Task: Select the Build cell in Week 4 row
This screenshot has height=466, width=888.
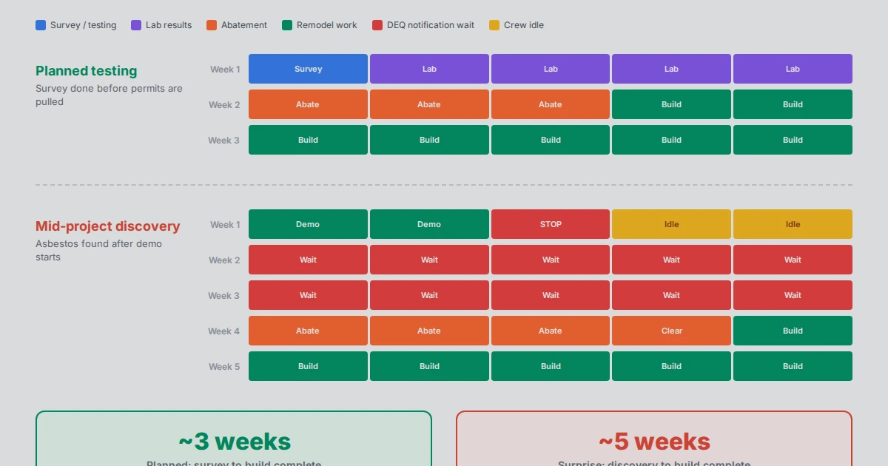Action: [793, 331]
